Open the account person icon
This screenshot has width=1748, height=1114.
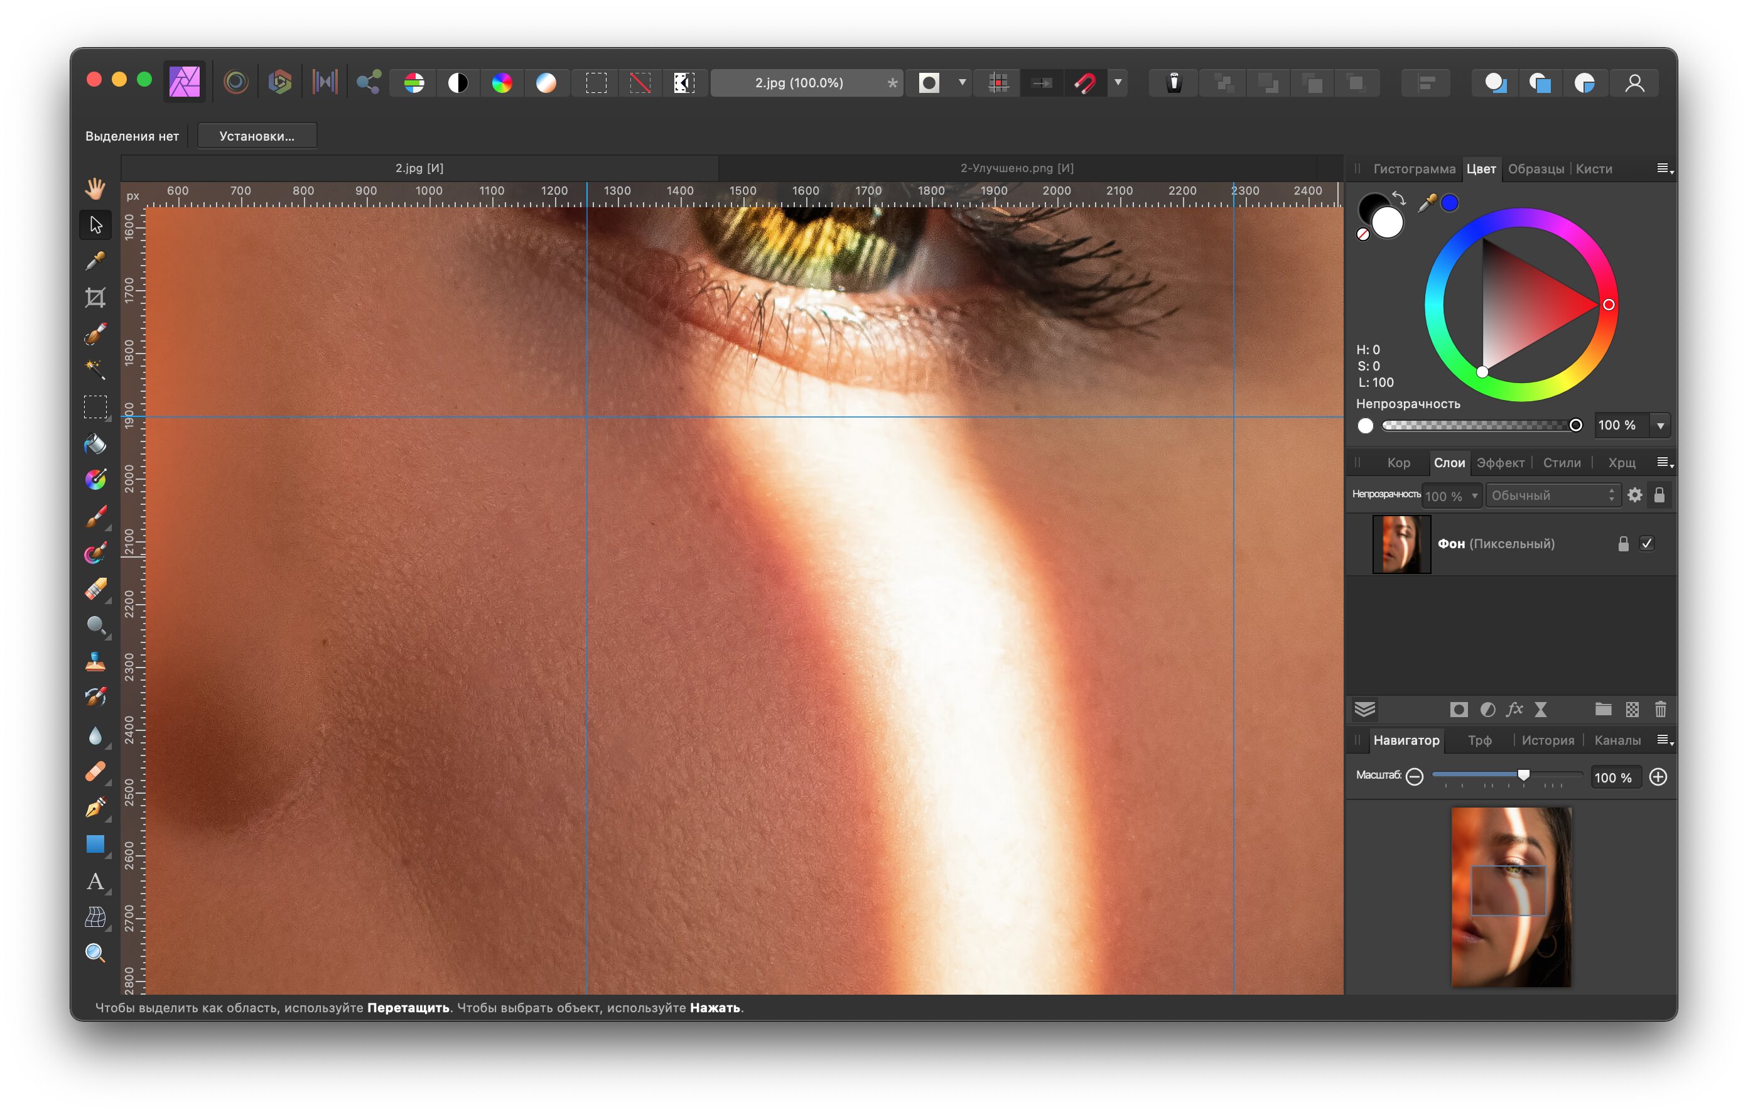pyautogui.click(x=1634, y=83)
